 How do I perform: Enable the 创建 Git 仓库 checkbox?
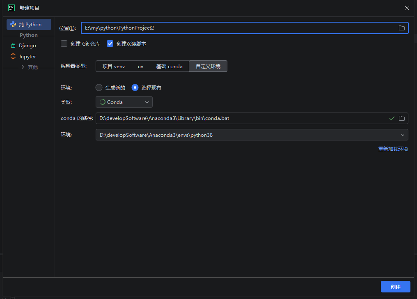tap(64, 44)
